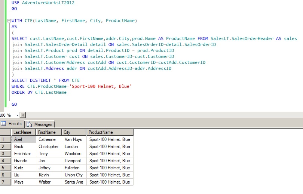The width and height of the screenshot is (303, 194).
Task: Click the ORDER BY CTE.LastName line
Action: (39, 92)
